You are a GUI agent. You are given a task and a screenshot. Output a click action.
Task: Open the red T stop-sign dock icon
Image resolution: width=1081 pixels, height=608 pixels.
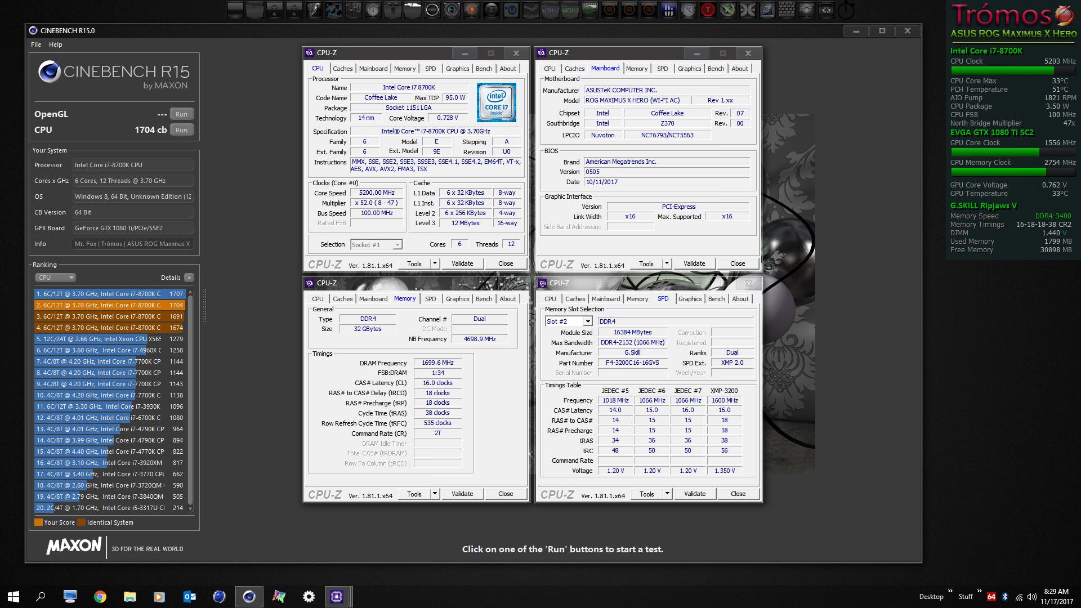click(708, 10)
